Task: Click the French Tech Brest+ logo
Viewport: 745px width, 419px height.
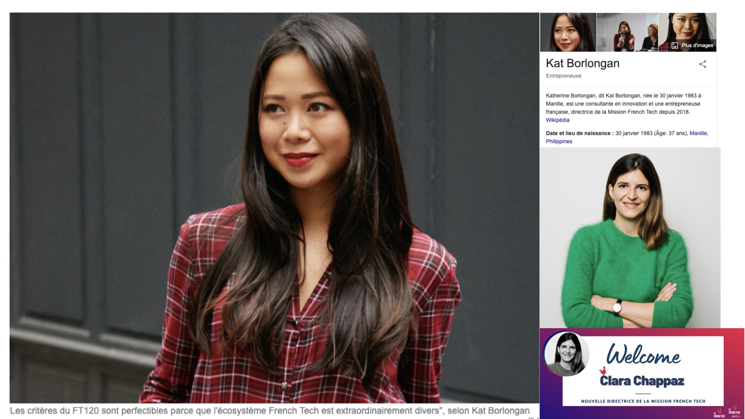Action: (x=734, y=412)
